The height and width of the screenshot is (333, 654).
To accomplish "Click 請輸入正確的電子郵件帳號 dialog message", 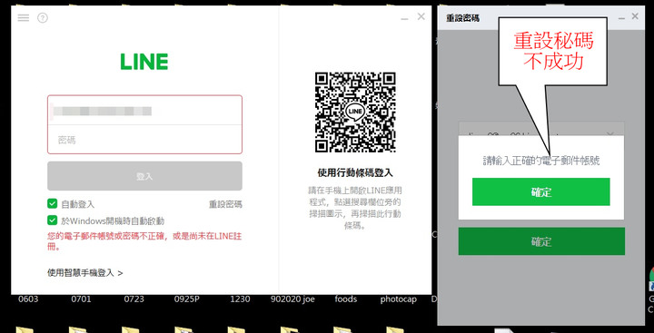I will click(541, 161).
